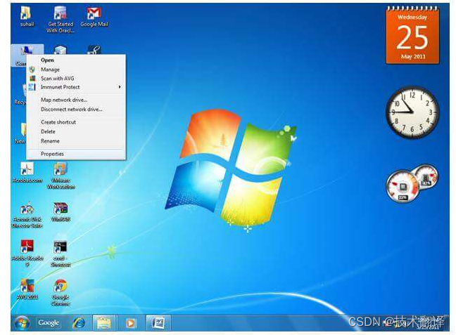Launch the WinRAR desktop icon

[61, 212]
